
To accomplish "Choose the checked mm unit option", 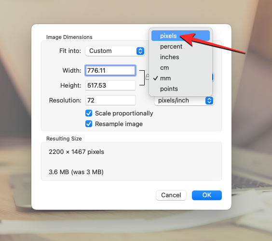I will [x=180, y=78].
